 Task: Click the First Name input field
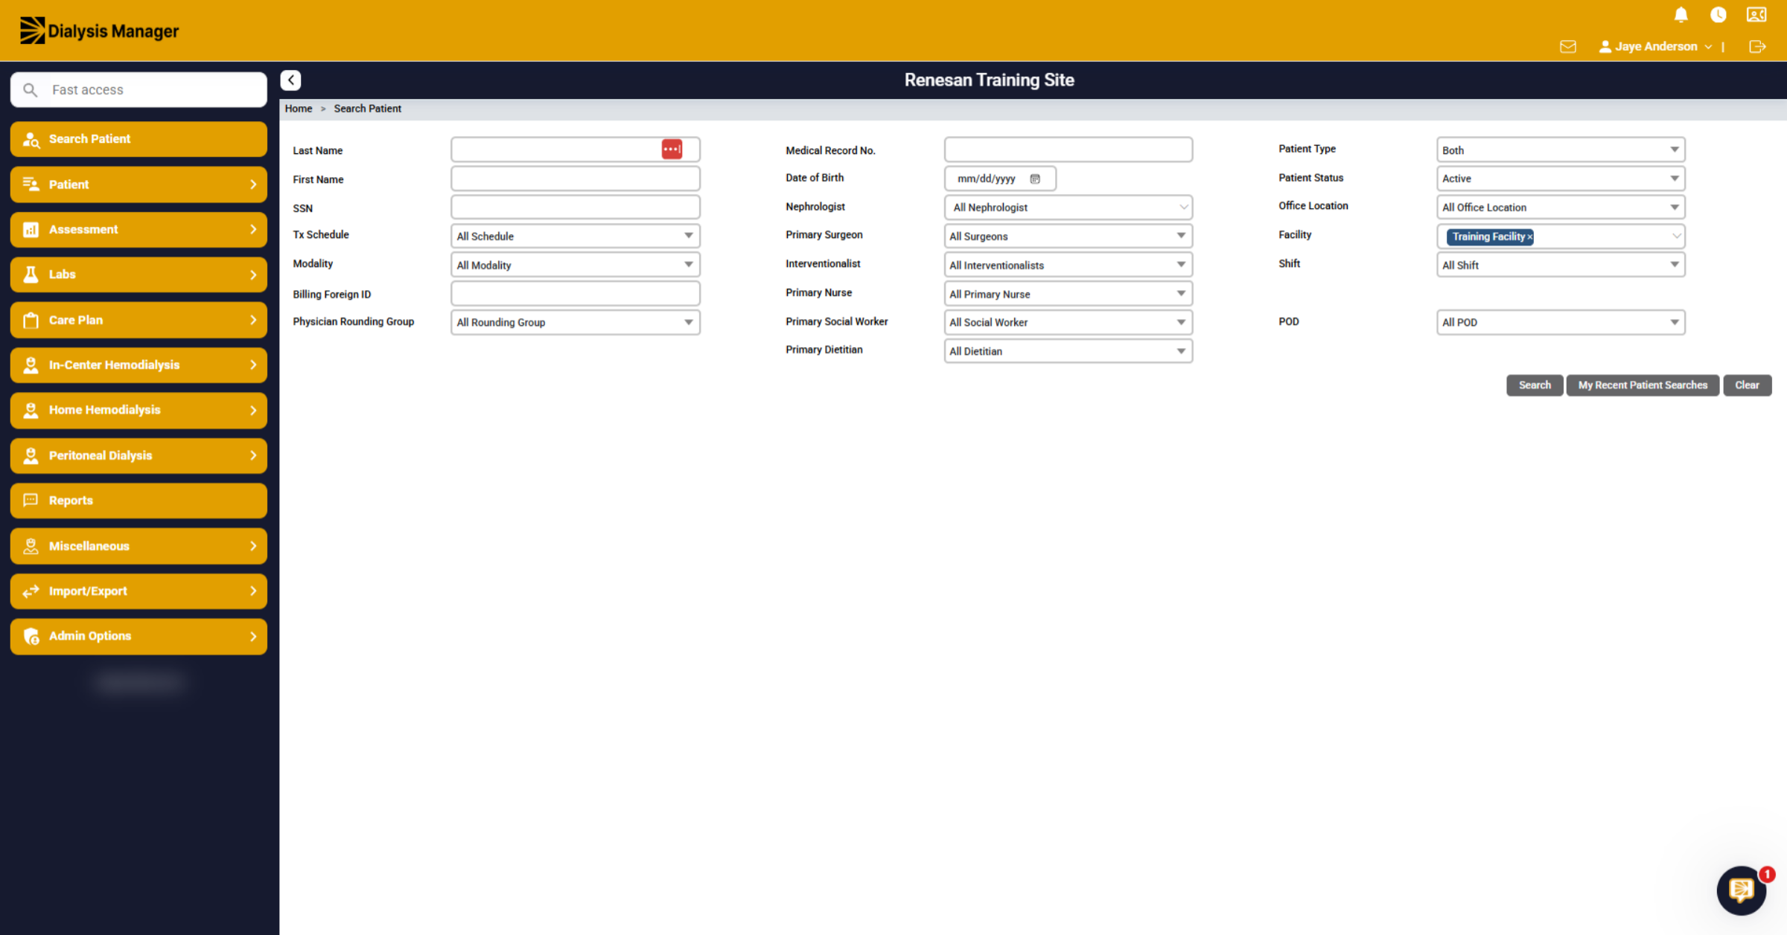tap(575, 179)
